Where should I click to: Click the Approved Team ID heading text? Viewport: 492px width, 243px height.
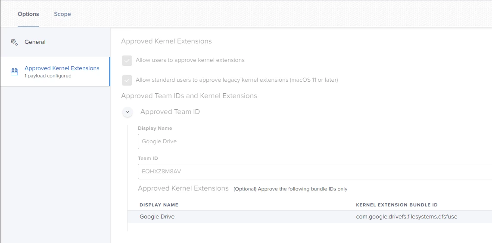170,112
